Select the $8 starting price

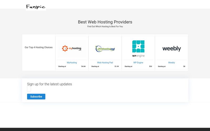184,67
